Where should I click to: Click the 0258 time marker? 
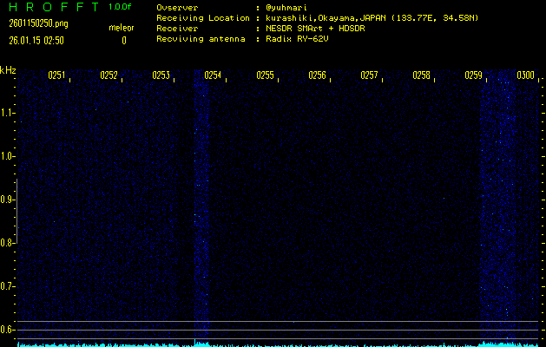tap(421, 75)
